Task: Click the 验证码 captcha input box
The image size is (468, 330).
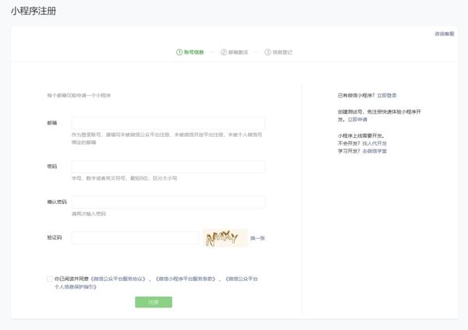Action: click(135, 238)
